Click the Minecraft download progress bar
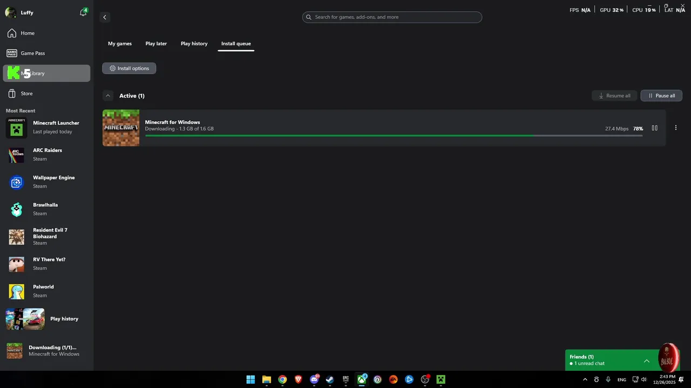This screenshot has height=388, width=691. 394,136
